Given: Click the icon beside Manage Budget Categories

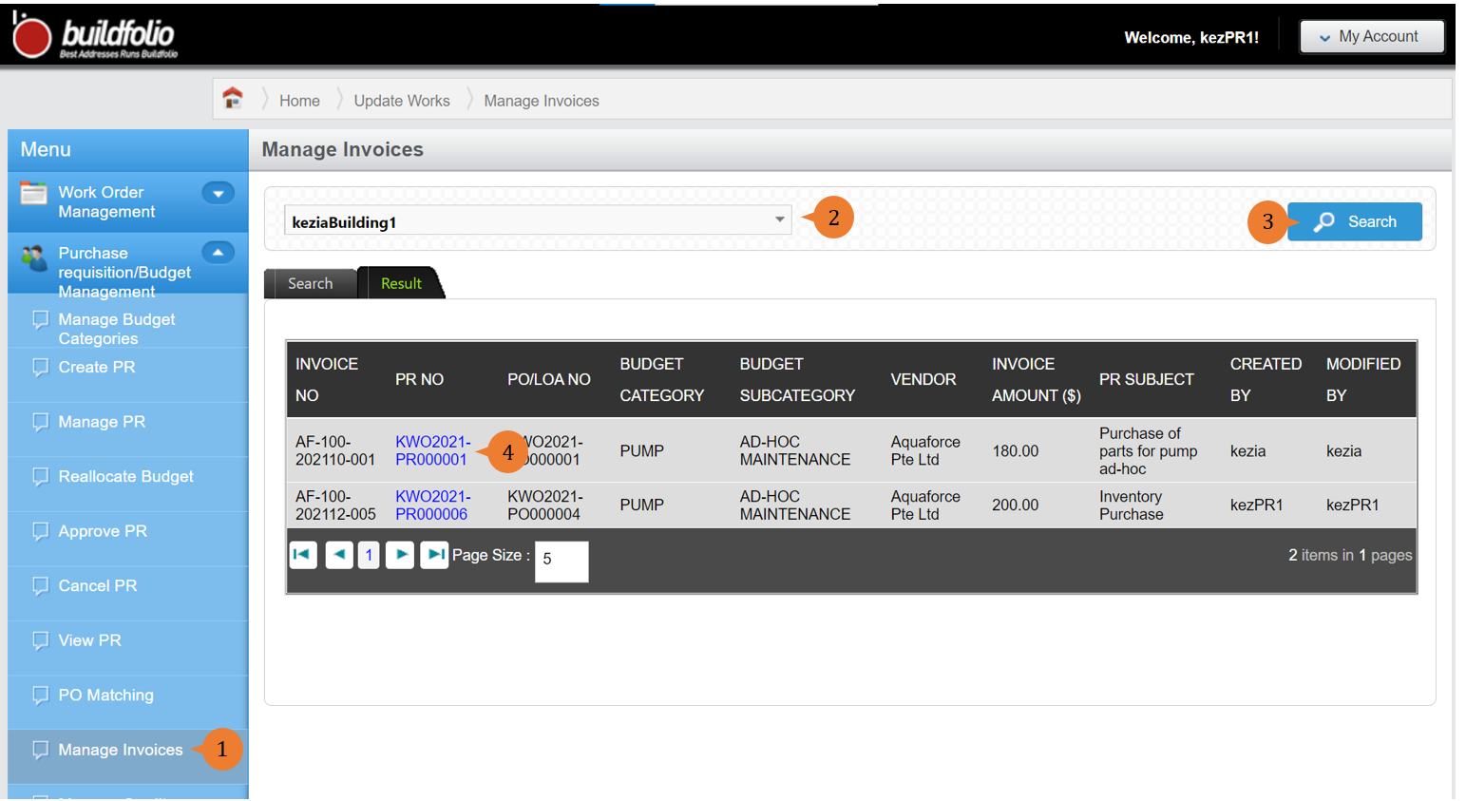Looking at the screenshot, I should point(40,319).
